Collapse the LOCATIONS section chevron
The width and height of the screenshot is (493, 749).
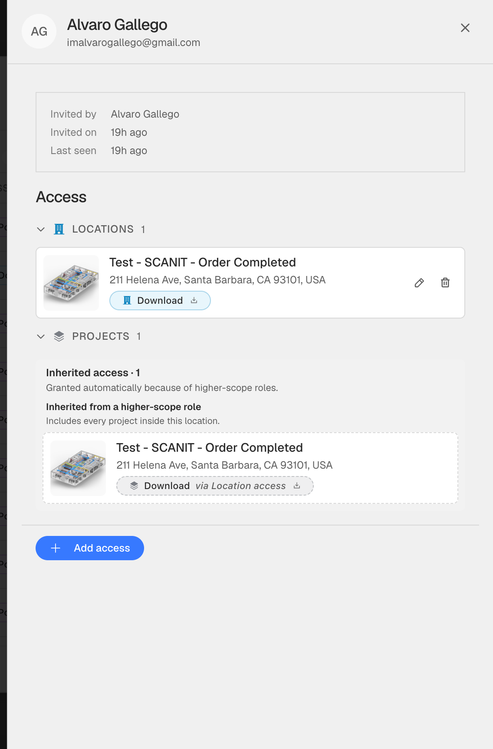(41, 229)
